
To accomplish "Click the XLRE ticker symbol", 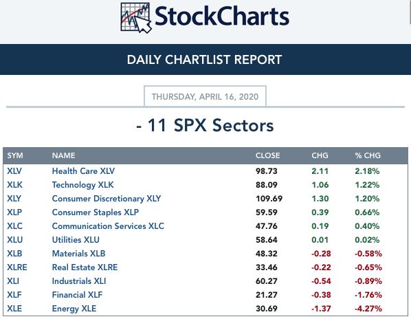I will point(17,267).
